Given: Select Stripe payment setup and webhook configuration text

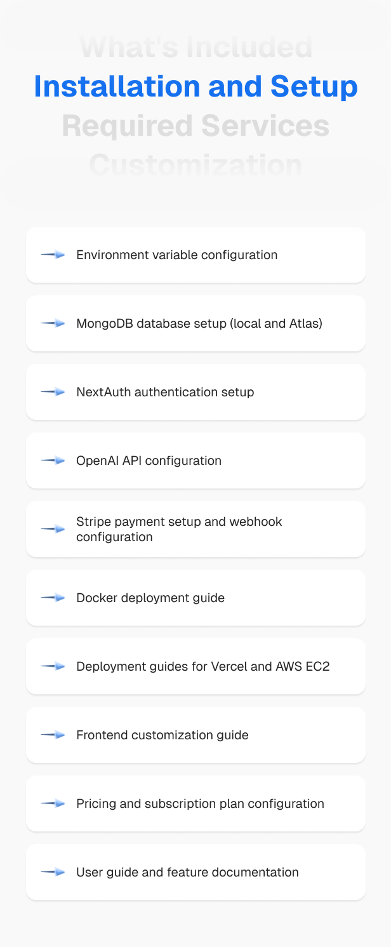Looking at the screenshot, I should pos(179,529).
